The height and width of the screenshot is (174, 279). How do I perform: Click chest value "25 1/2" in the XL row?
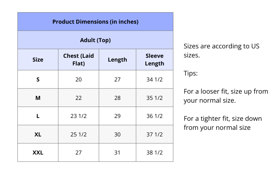(x=78, y=134)
